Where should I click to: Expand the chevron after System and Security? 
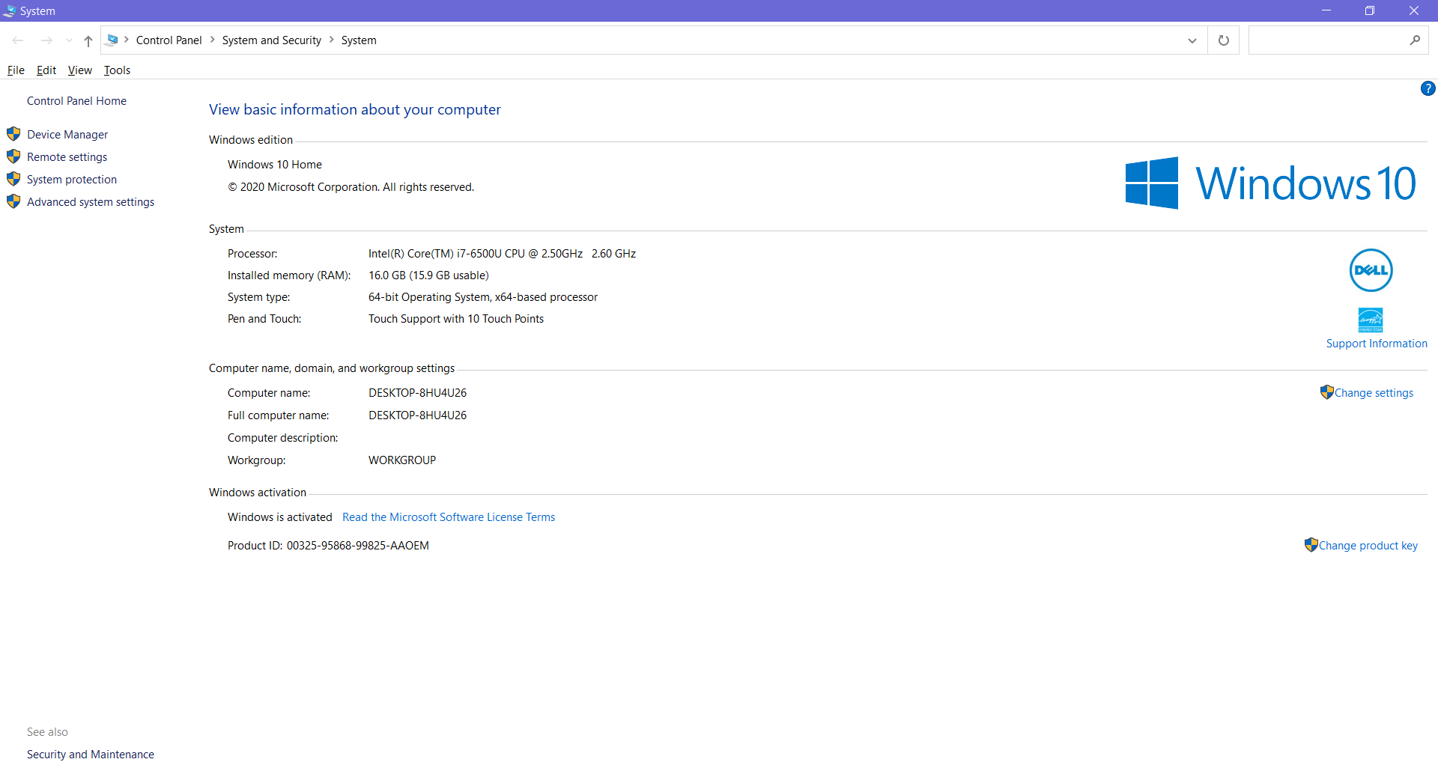coord(332,40)
